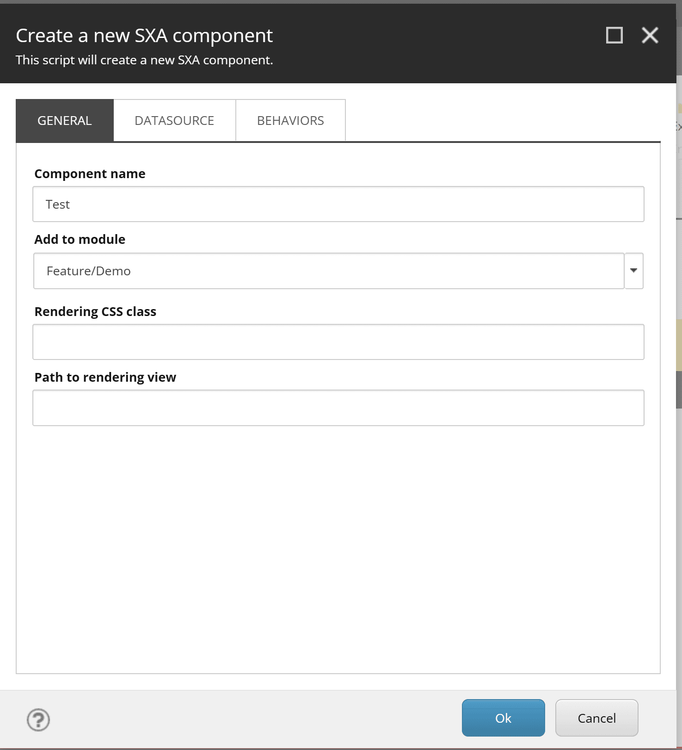The height and width of the screenshot is (750, 682).
Task: Open the Feature/Demo module combo box
Action: pyautogui.click(x=328, y=271)
